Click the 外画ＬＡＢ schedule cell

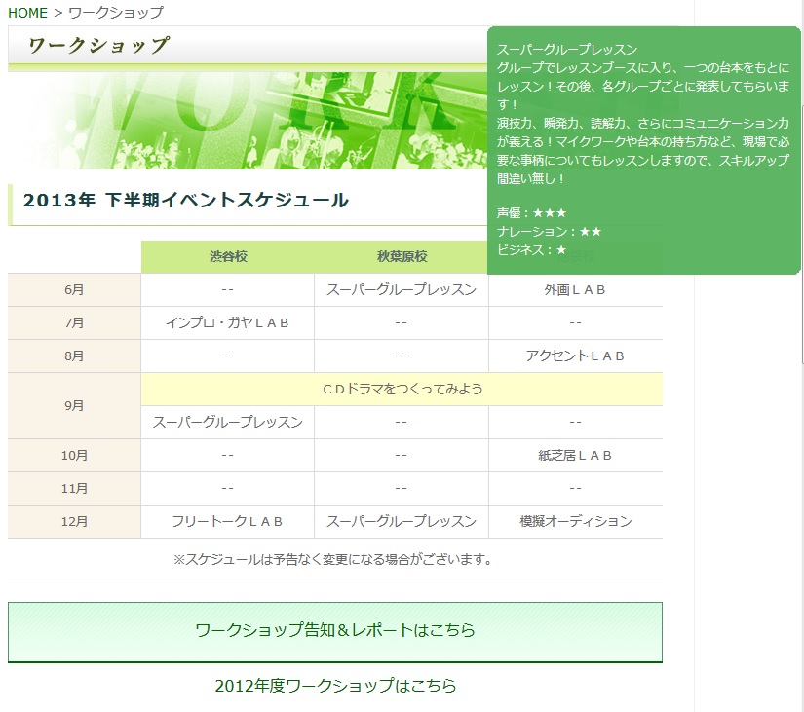pos(575,290)
